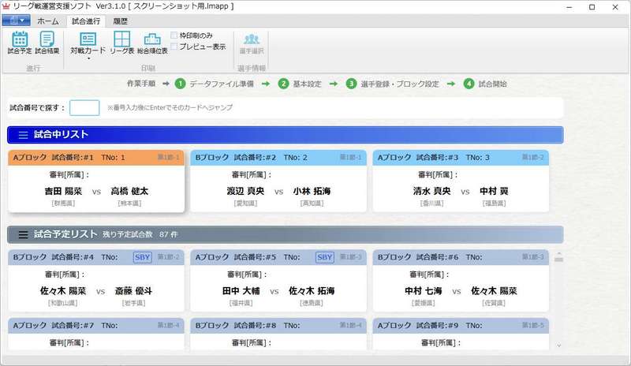Image resolution: width=631 pixels, height=366 pixels.
Task: Click step 4 試合開始 circle
Action: tap(469, 84)
